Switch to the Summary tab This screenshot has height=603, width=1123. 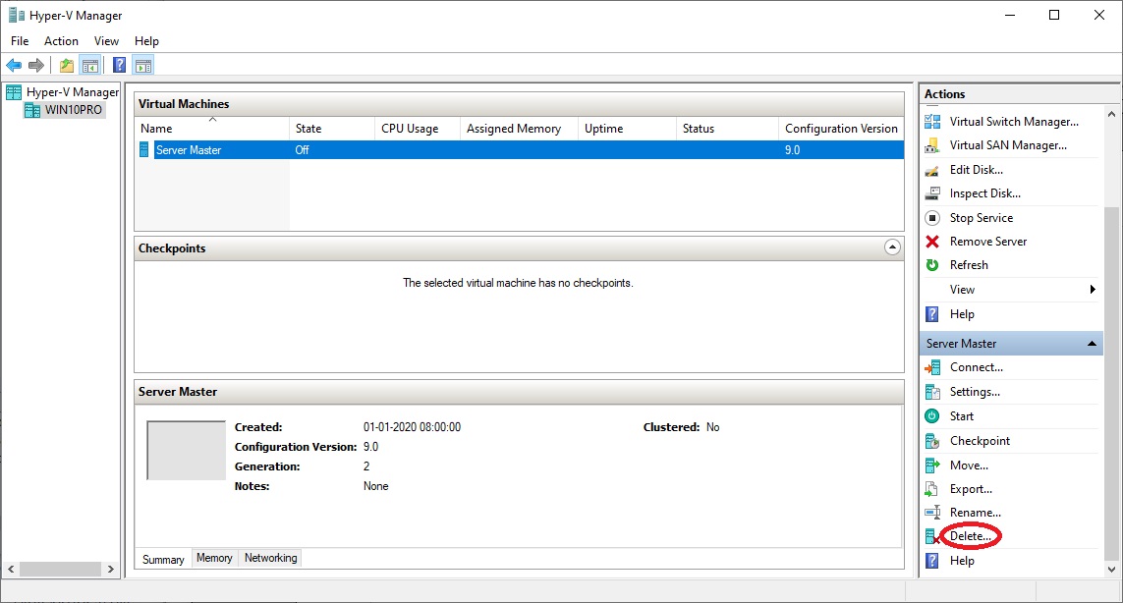pyautogui.click(x=163, y=560)
